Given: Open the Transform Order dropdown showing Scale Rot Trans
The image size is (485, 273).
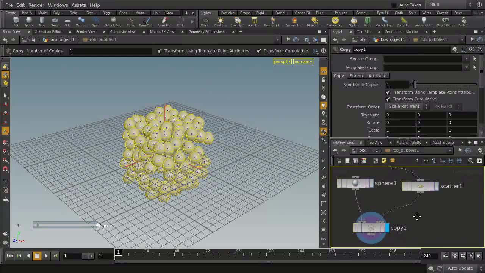Looking at the screenshot, I should point(406,107).
